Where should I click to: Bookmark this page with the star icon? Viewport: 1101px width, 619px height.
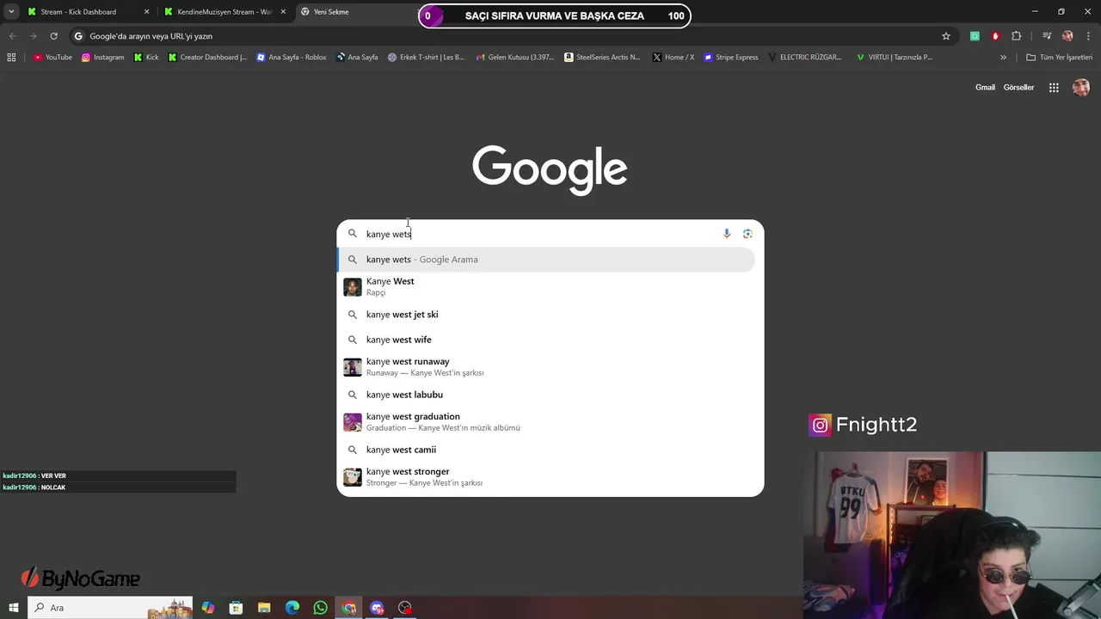pyautogui.click(x=946, y=36)
